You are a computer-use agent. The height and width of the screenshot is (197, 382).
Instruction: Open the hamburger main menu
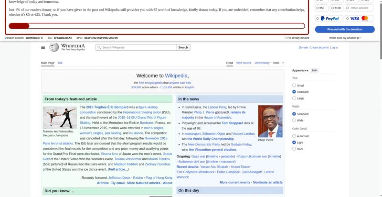pyautogui.click(x=43, y=47)
